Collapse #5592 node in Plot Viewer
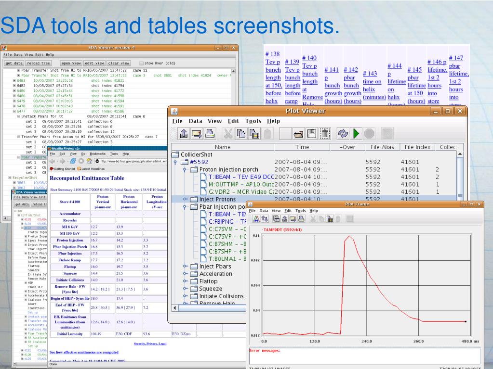This screenshot has width=493, height=369. pyautogui.click(x=175, y=162)
